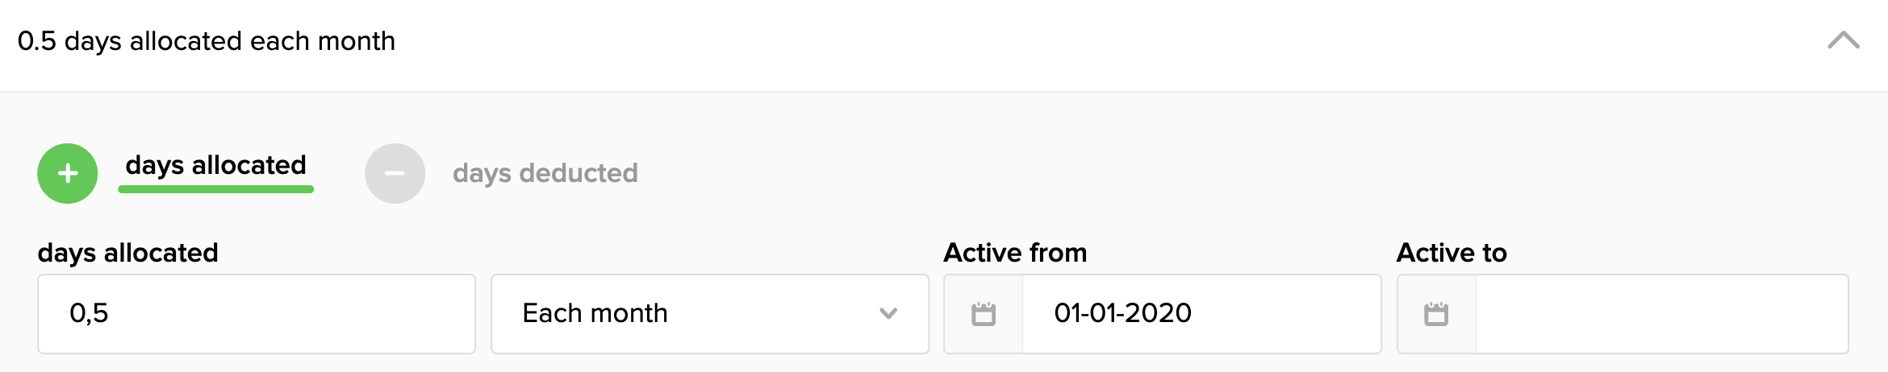Click the empty Active to date field
The image size is (1888, 372).
click(x=1660, y=313)
